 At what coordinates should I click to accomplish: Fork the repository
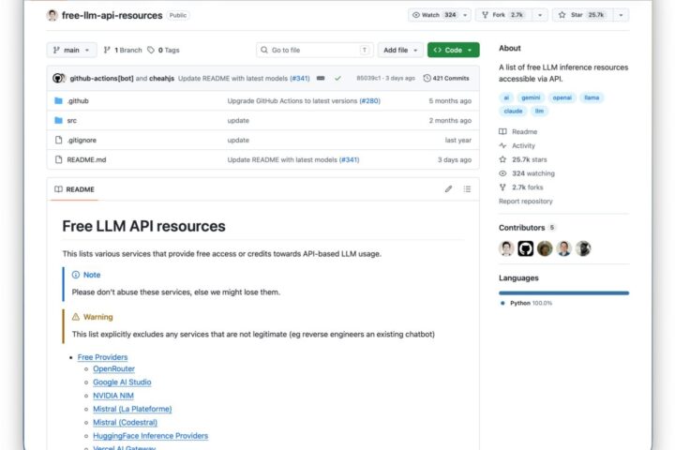click(x=503, y=15)
